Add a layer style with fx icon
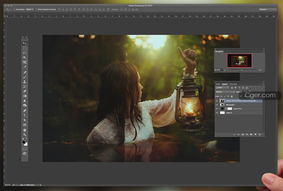 click(239, 134)
